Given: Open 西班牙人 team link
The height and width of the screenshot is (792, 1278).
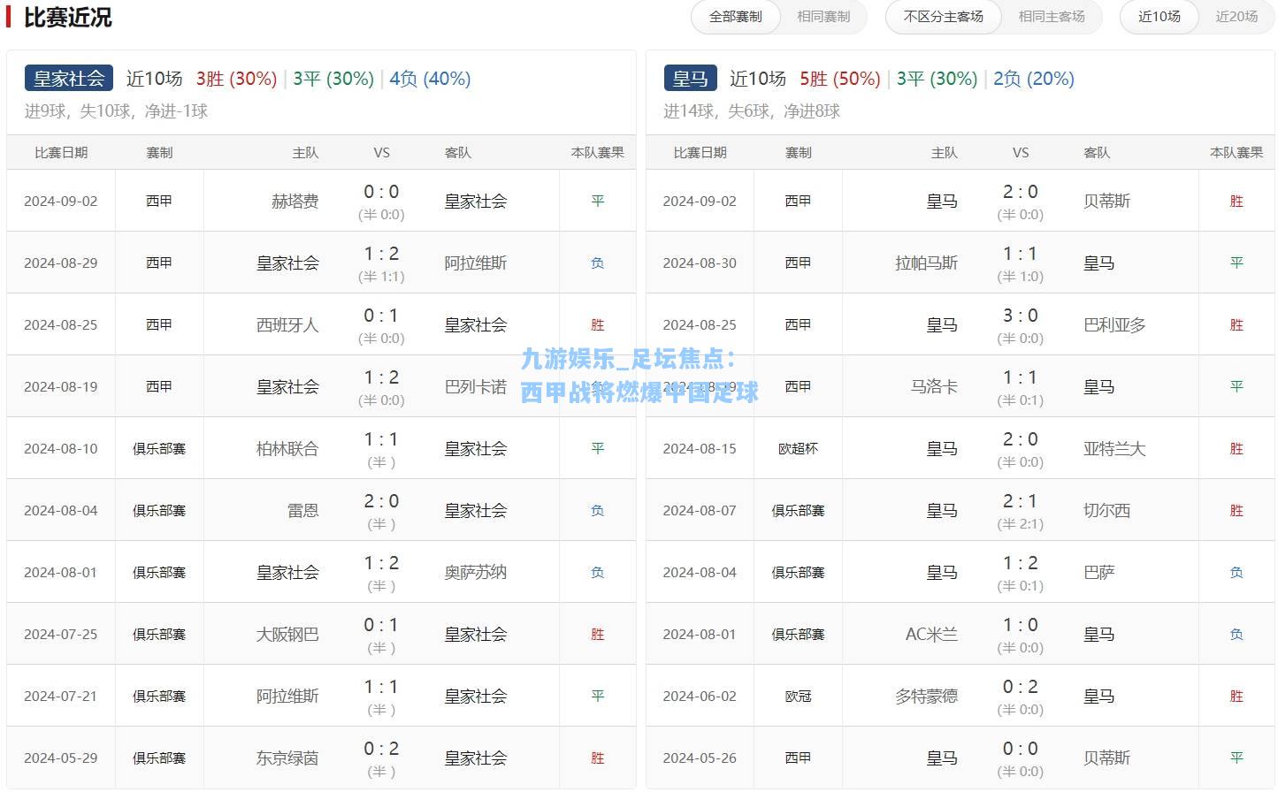Looking at the screenshot, I should tap(287, 325).
